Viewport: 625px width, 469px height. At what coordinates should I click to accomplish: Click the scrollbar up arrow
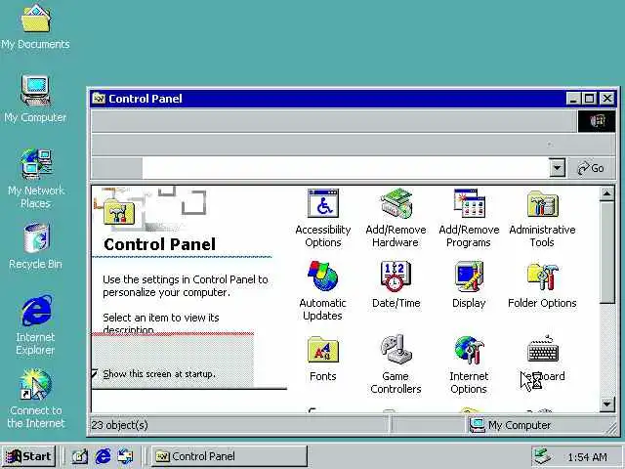606,194
